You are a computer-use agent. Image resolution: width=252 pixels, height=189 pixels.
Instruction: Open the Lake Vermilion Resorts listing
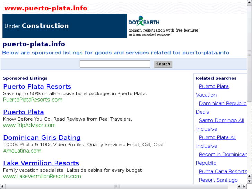(41, 163)
